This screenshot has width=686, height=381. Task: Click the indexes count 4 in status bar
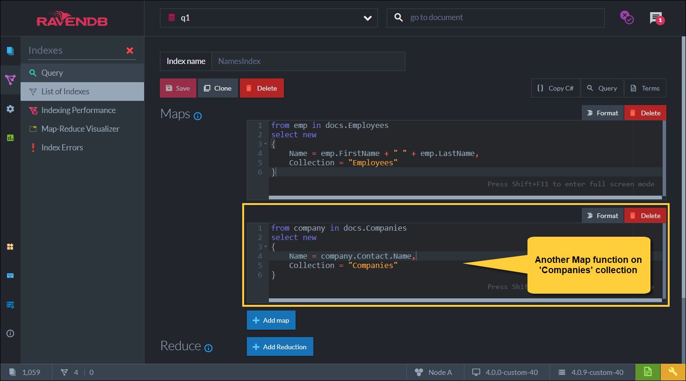[x=70, y=372]
